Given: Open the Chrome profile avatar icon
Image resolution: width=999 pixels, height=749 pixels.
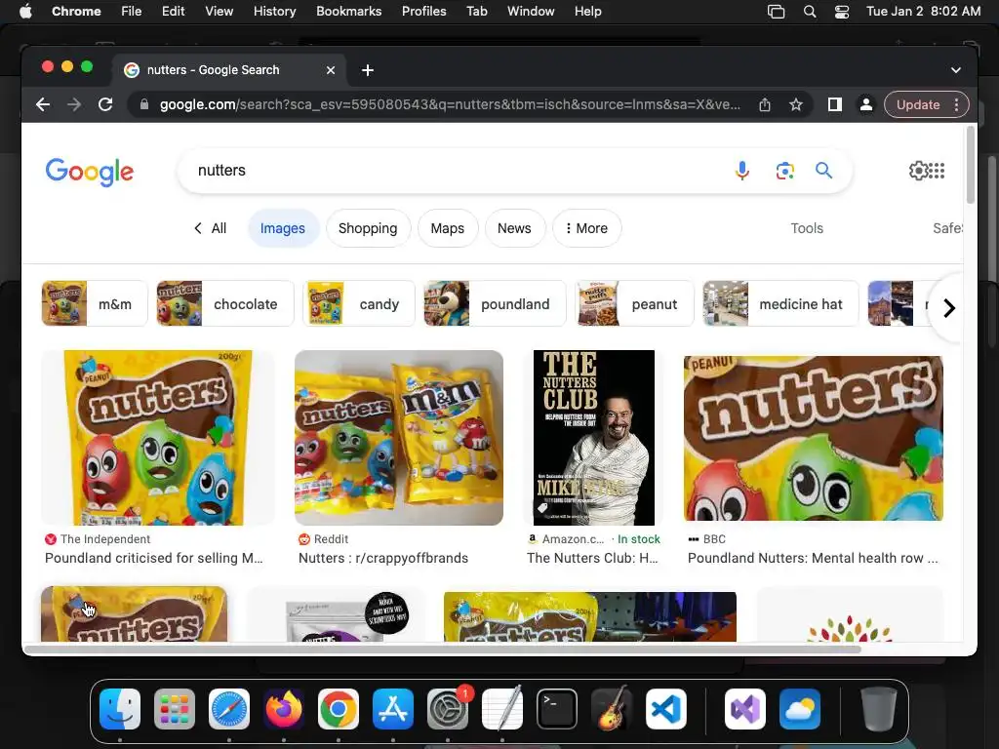Looking at the screenshot, I should (866, 104).
